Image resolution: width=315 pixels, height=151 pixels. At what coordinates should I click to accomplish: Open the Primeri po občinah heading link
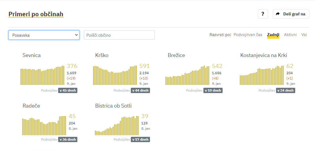coord(36,14)
